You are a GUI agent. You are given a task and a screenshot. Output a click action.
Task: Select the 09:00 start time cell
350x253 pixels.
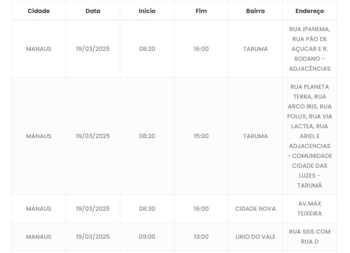coord(147,237)
